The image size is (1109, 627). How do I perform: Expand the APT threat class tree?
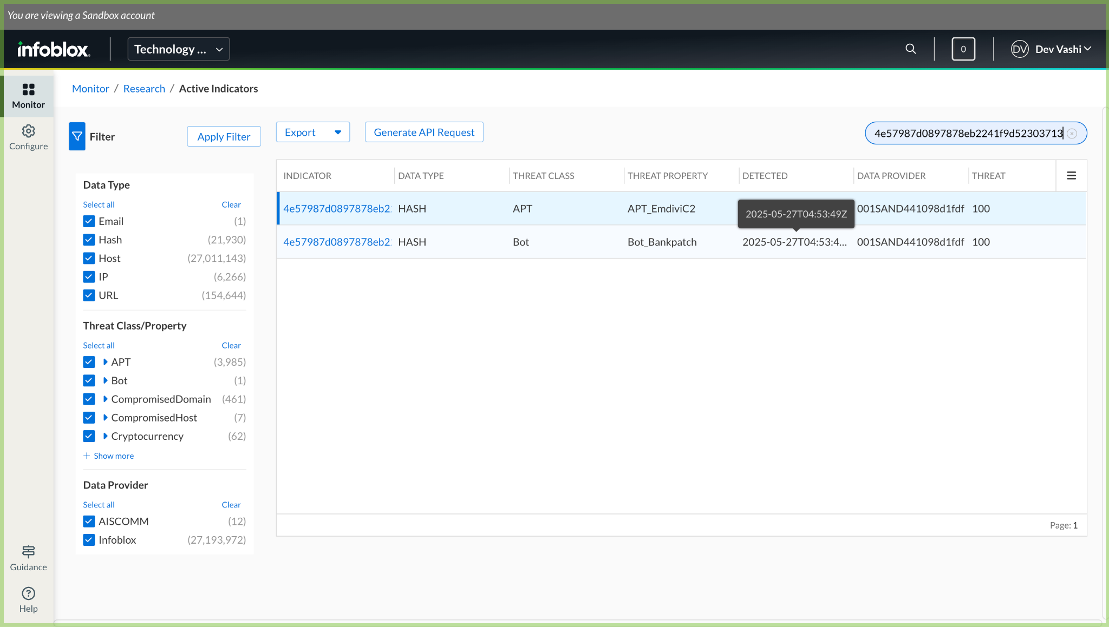tap(105, 362)
